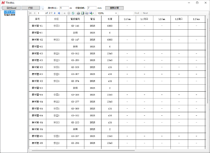Go to the next report page
Screen dimensions: 210x153
[x=55, y=13]
